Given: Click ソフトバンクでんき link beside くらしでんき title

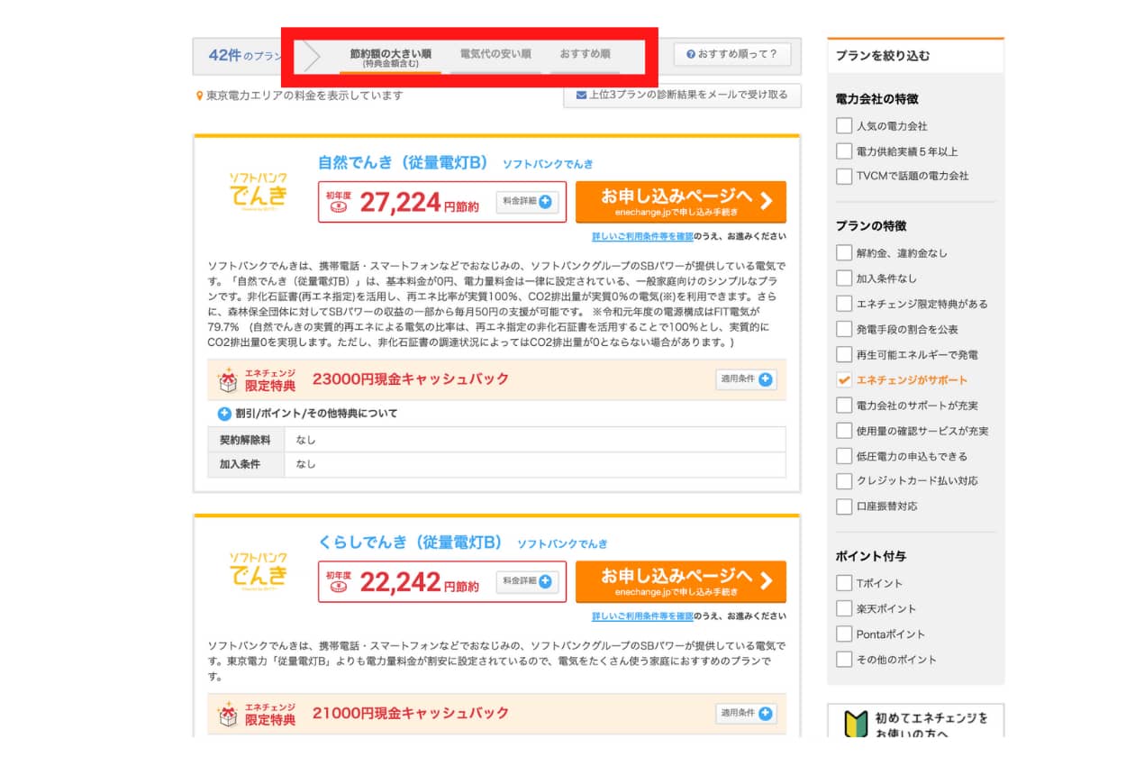Looking at the screenshot, I should 562,543.
